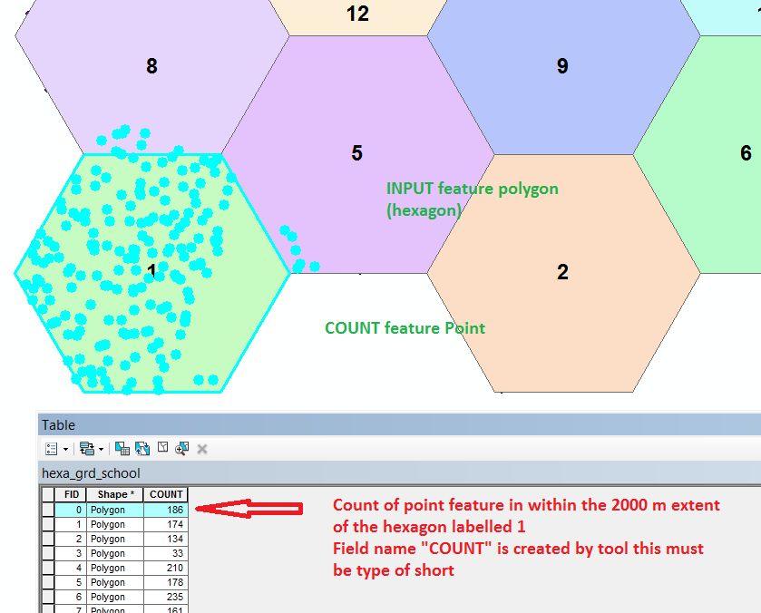Click the Table window title bar
Image resolution: width=761 pixels, height=613 pixels.
pos(399,424)
